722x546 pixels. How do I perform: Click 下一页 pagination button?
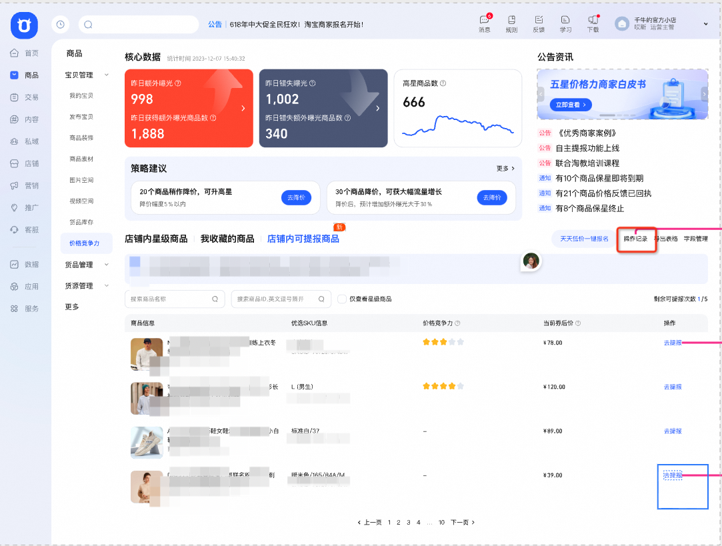click(462, 522)
